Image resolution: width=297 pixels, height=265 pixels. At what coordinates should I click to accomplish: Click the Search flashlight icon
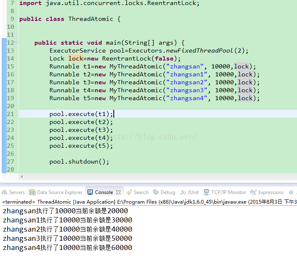point(129,192)
